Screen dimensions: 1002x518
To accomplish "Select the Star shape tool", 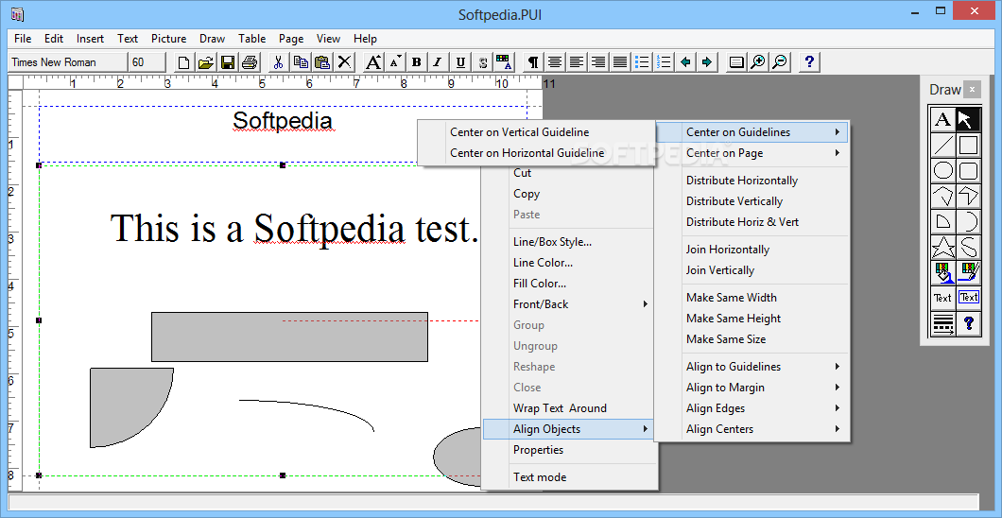I will [x=942, y=247].
